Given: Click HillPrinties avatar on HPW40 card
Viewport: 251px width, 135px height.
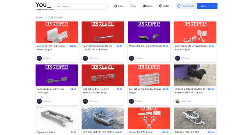Looking at the screenshot, I should 178,101.
